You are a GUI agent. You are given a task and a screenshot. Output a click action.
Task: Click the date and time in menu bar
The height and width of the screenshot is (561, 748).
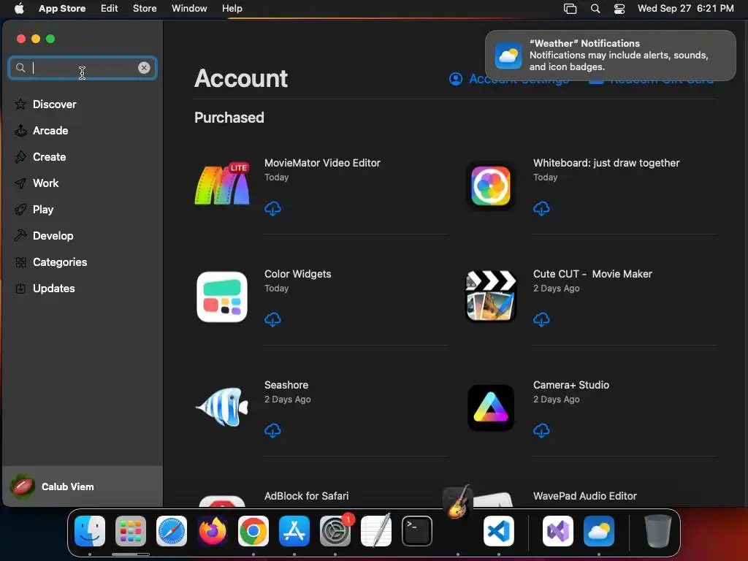click(685, 8)
